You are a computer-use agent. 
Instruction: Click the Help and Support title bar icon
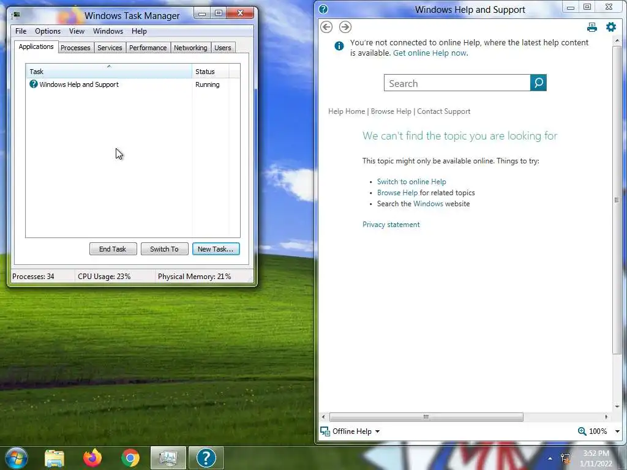(x=323, y=9)
